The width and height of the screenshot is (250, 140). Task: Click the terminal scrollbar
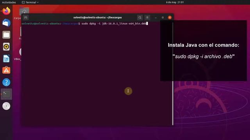click(x=173, y=73)
